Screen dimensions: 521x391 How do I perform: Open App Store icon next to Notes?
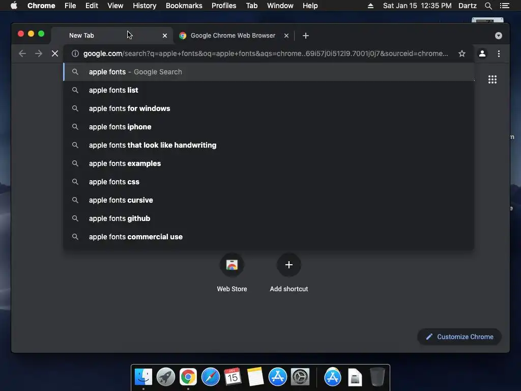point(277,377)
